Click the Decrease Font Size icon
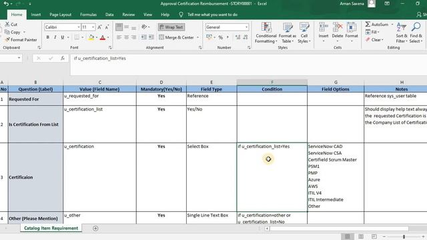The image size is (427, 240). (107, 27)
